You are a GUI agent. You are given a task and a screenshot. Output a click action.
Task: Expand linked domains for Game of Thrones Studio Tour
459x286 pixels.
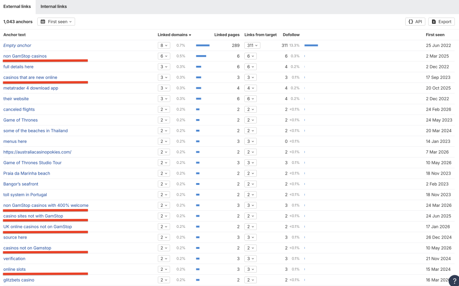[164, 162]
